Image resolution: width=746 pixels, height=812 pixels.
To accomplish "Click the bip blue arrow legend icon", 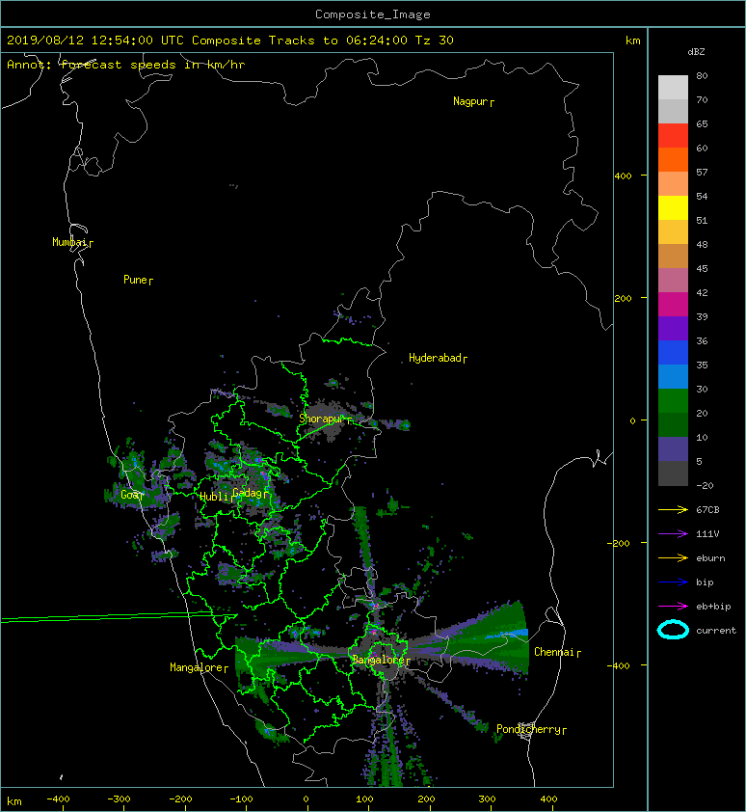I will pyautogui.click(x=673, y=582).
